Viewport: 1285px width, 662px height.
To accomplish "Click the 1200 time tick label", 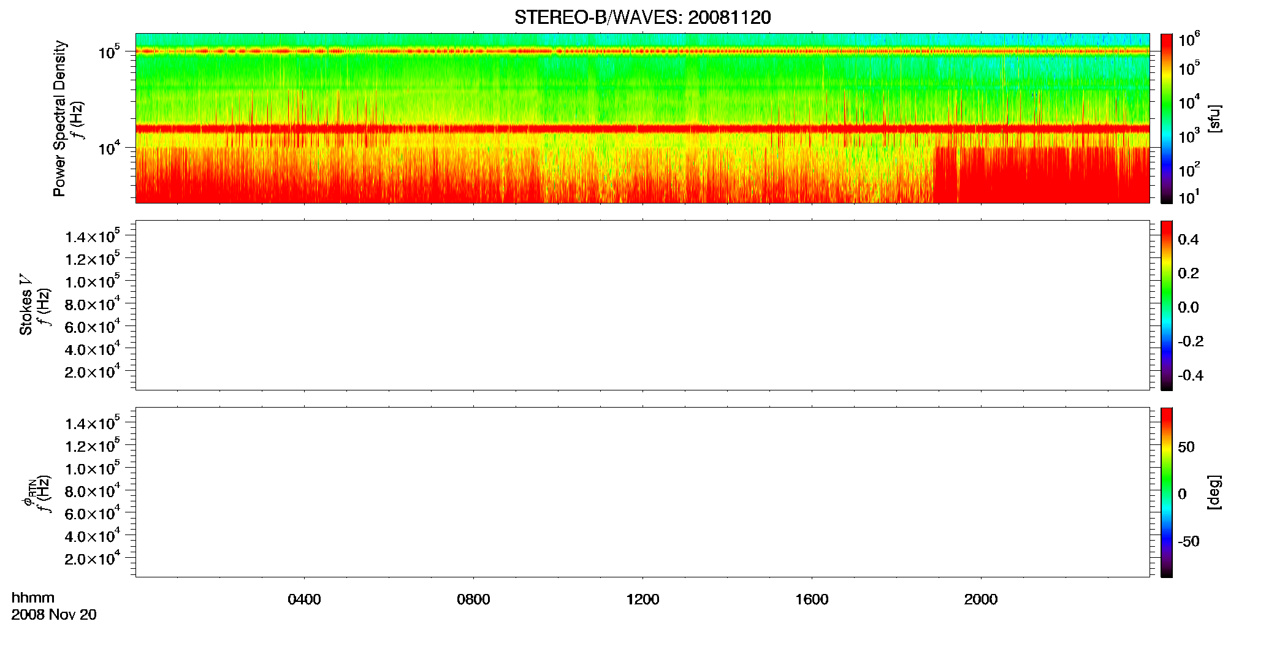I will point(642,599).
